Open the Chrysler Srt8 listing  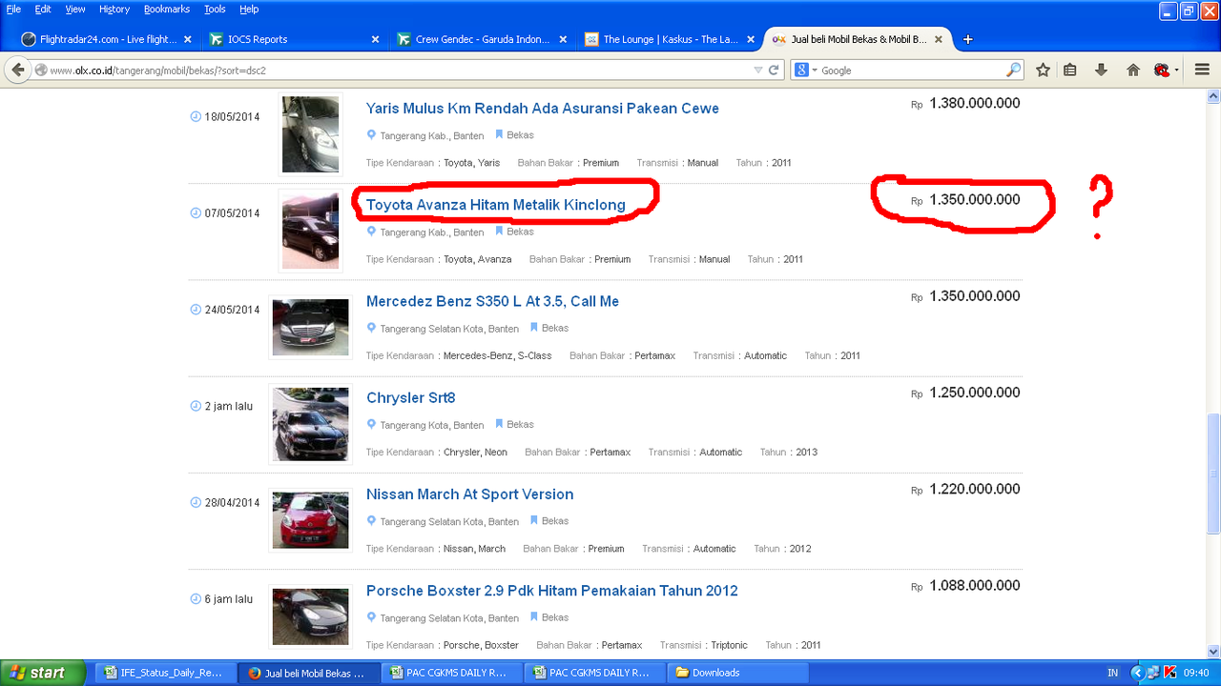tap(411, 397)
